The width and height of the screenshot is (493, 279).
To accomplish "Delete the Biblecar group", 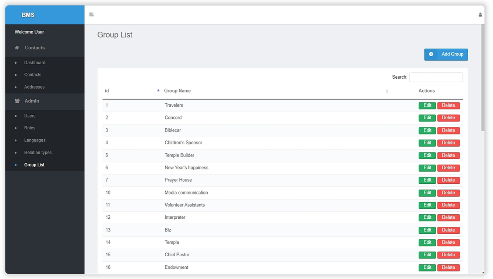I will click(x=448, y=130).
